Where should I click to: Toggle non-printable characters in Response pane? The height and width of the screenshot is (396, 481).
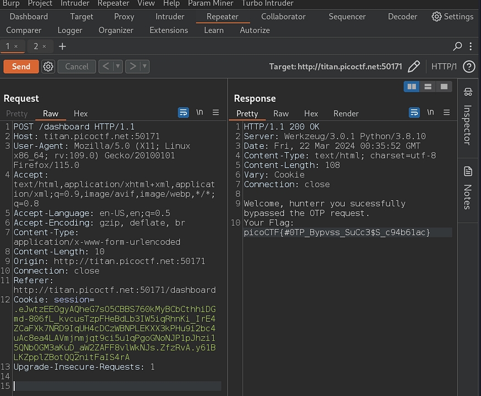tap(430, 112)
